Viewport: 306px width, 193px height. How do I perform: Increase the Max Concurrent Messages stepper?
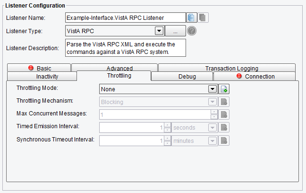[x=214, y=112]
